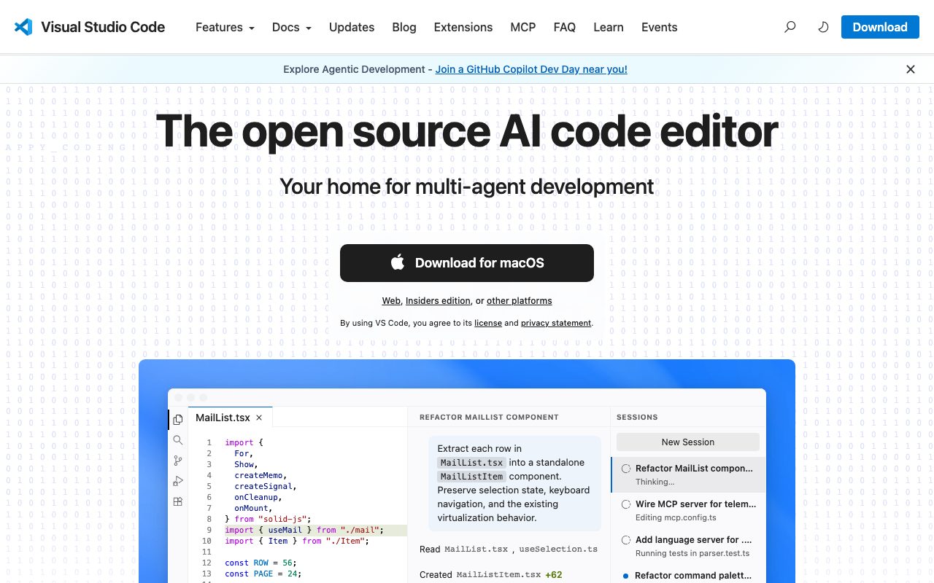Screen dimensions: 934x583
Task: Open the search magnifier in header
Action: (x=790, y=27)
